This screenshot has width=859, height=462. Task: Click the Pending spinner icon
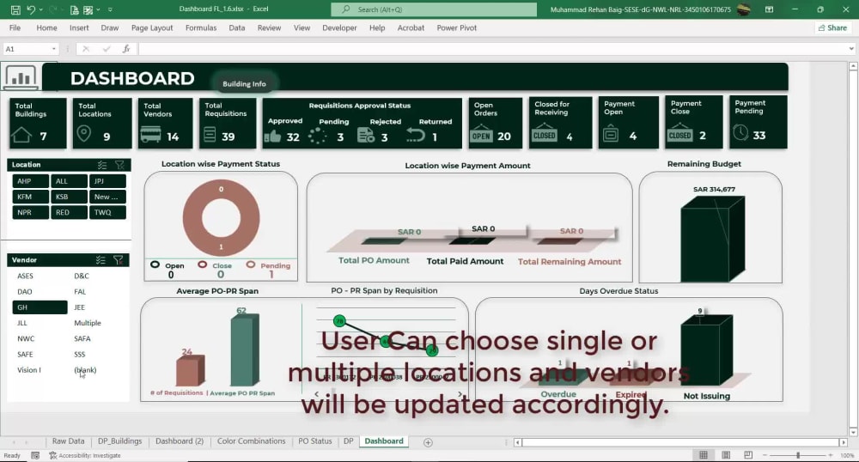click(317, 136)
